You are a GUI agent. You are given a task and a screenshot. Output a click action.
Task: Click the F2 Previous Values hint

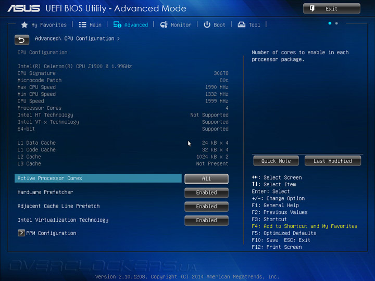coord(280,212)
